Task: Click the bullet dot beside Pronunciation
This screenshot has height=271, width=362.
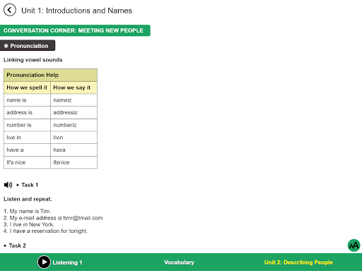Action: (6, 46)
